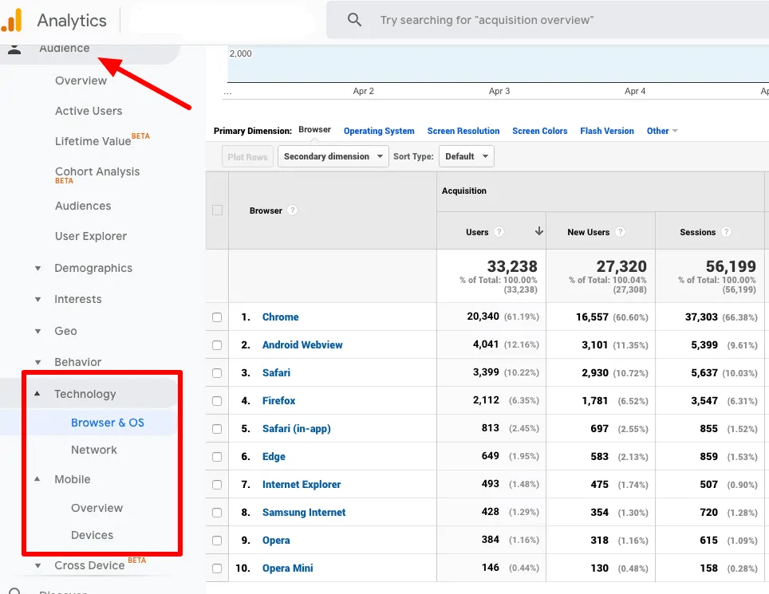Collapse the Technology section

(37, 394)
